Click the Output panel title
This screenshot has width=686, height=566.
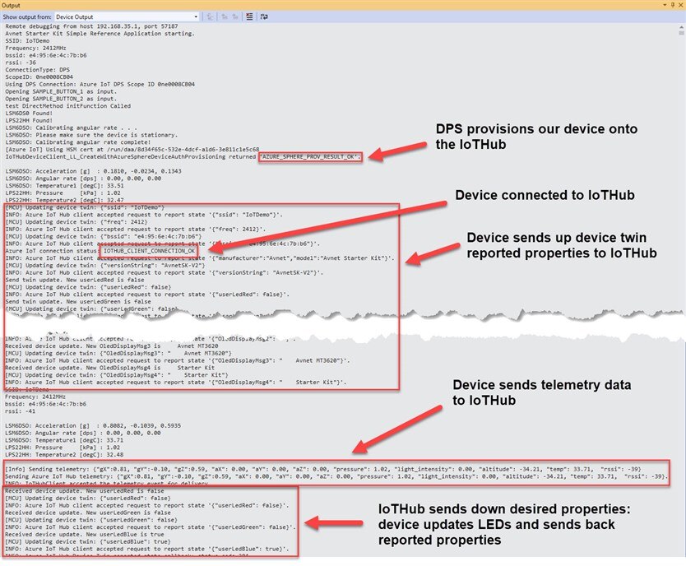pos(11,5)
